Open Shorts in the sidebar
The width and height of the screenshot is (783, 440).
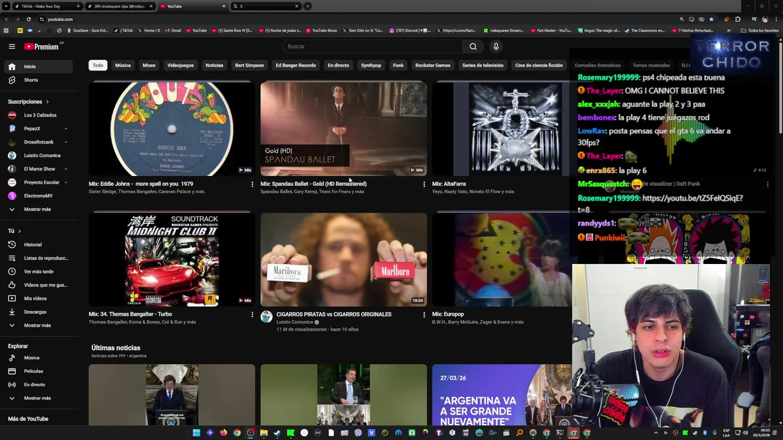39,80
